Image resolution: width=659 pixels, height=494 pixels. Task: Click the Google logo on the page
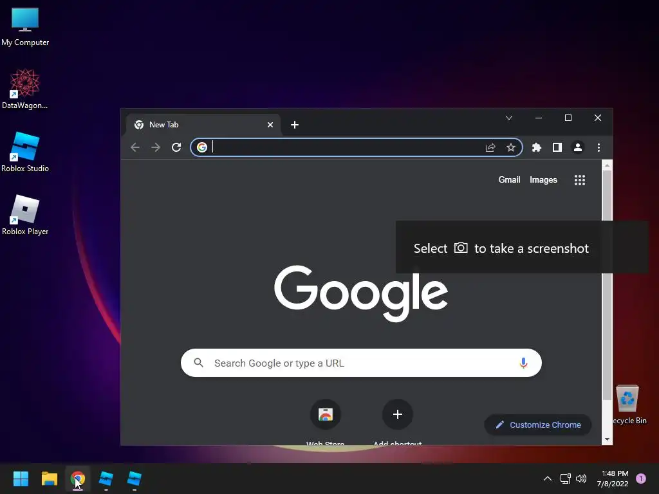[x=361, y=293]
